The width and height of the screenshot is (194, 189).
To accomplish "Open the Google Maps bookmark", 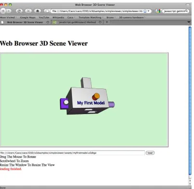I will (28, 17).
